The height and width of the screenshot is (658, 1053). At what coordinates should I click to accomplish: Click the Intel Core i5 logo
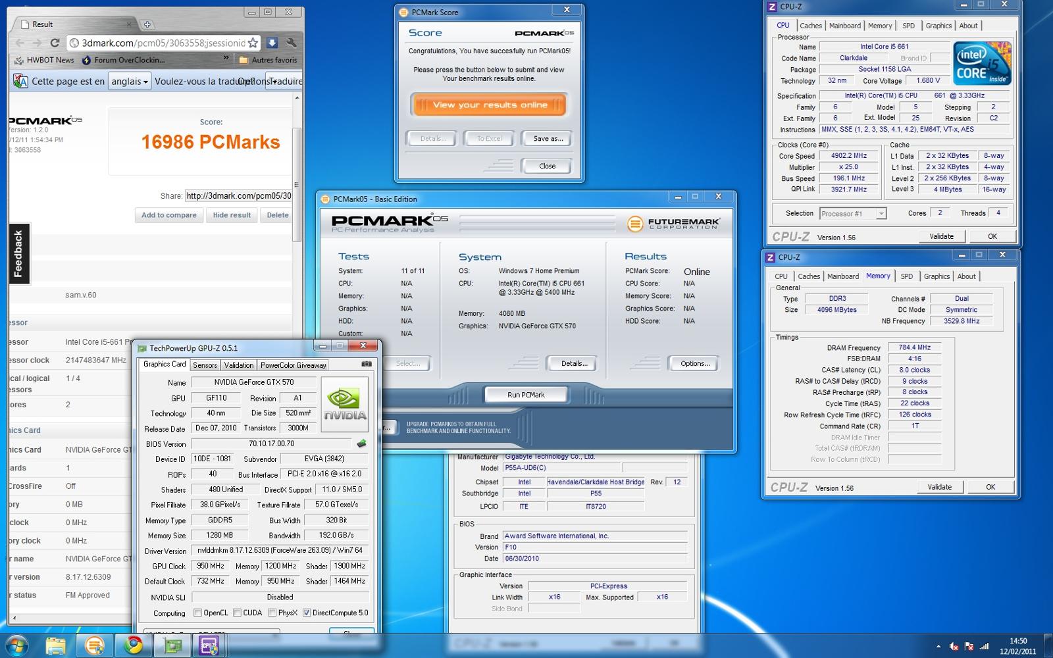pos(982,63)
